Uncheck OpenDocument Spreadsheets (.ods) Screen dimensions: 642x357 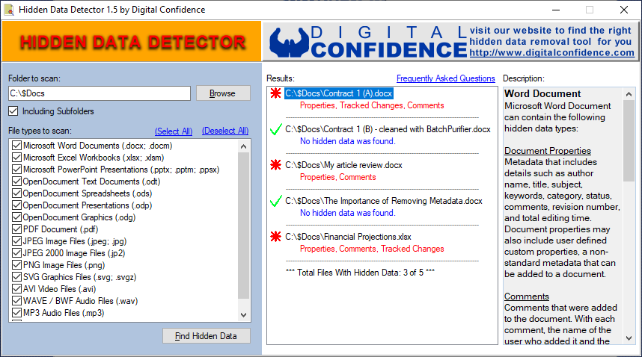tap(16, 193)
